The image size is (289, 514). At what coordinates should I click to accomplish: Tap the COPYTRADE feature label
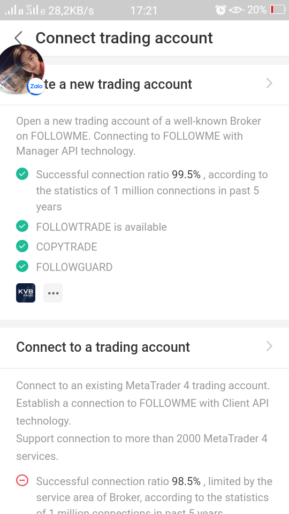coord(66,247)
